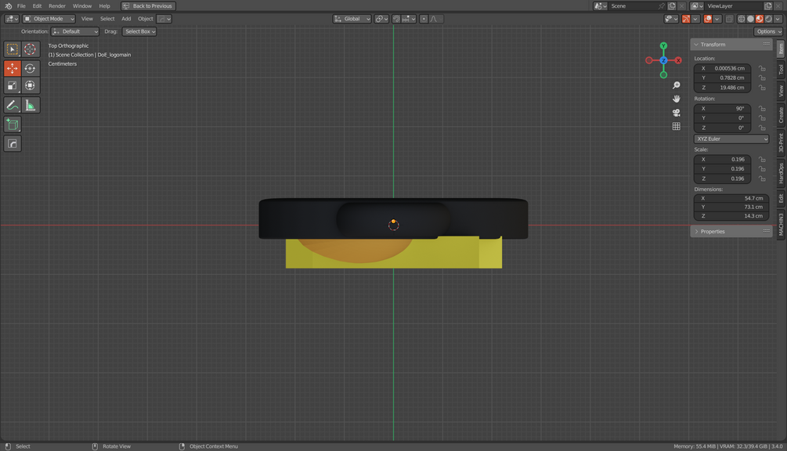787x451 pixels.
Task: Select the Annotate pencil tool
Action: coord(12,106)
